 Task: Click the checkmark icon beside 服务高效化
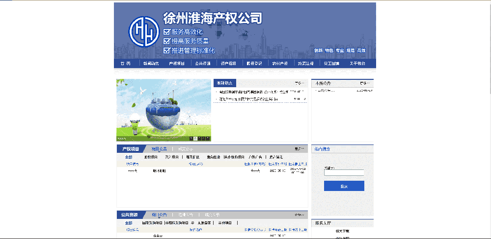coord(166,32)
